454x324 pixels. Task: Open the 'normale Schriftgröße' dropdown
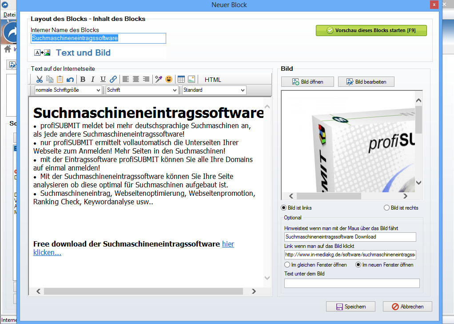coord(67,90)
